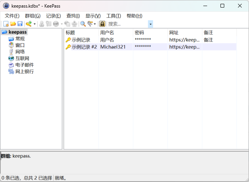Select the 示例记录 entry row
Image resolution: width=249 pixels, height=182 pixels.
150,40
